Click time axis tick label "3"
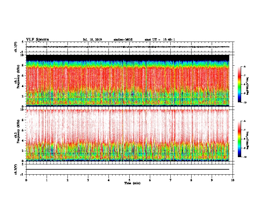 point(88,180)
